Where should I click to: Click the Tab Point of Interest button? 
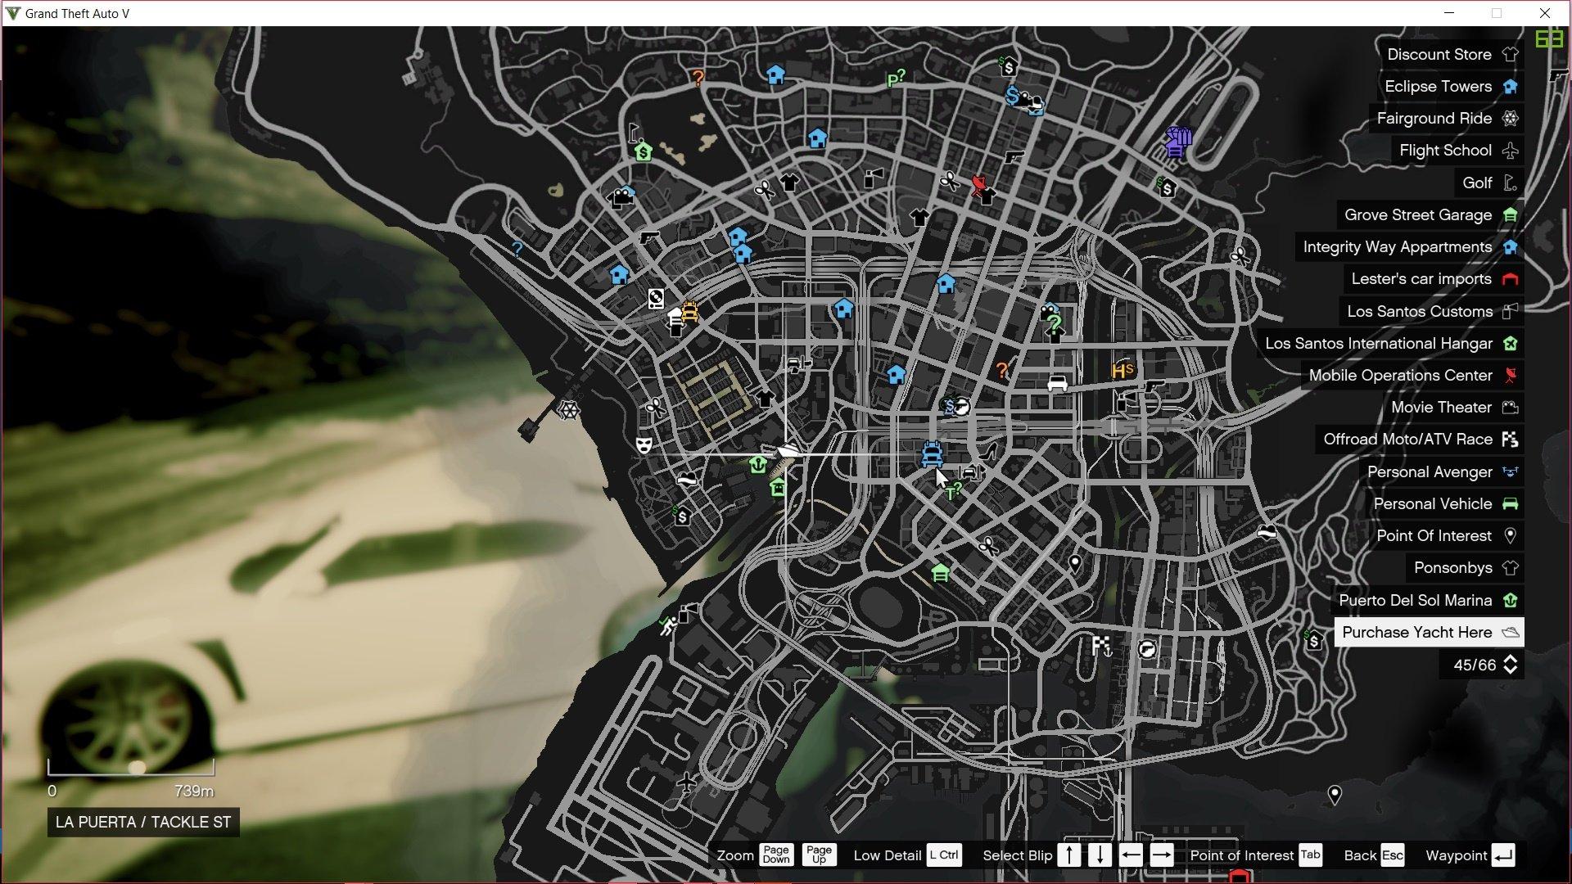[1310, 855]
